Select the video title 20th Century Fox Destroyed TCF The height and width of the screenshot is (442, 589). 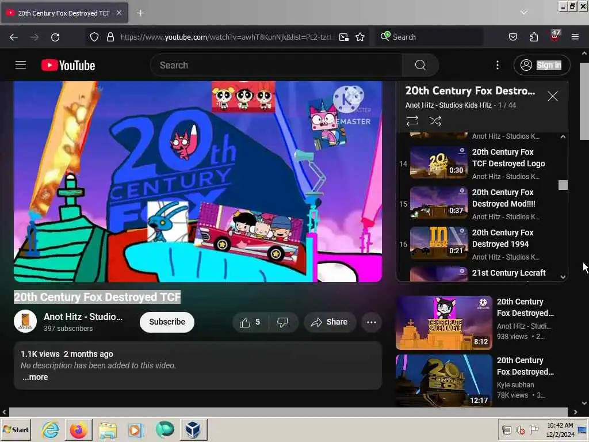(97, 297)
